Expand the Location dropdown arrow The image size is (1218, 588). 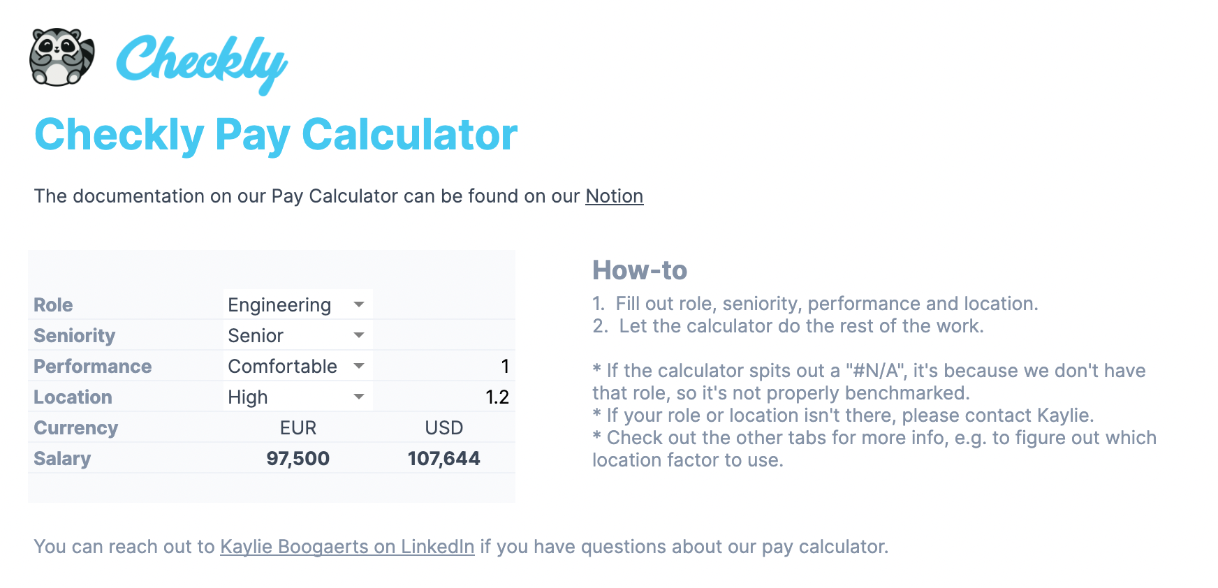[359, 397]
